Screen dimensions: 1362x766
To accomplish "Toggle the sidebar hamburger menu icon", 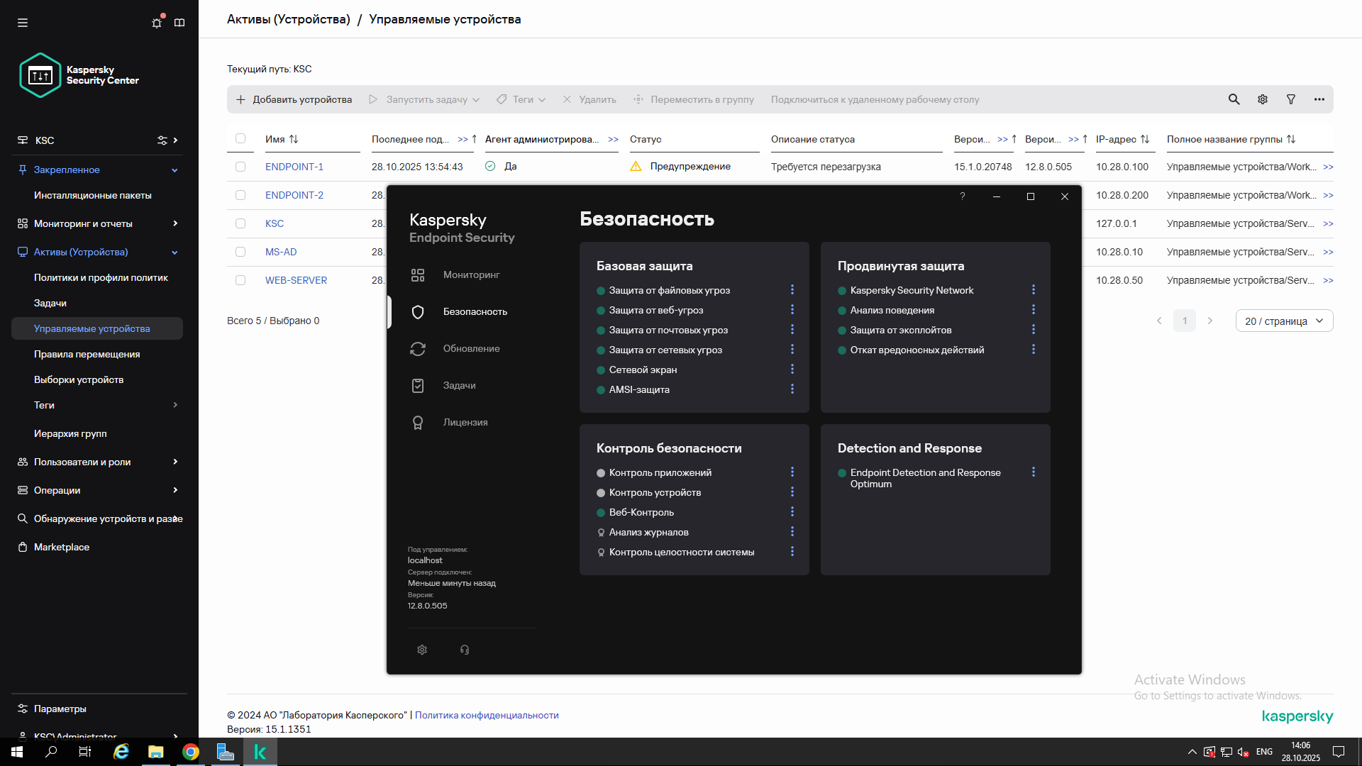I will click(23, 23).
